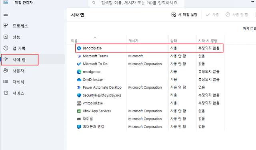This screenshot has width=256, height=150.
Task: Click the 사용자 people icon
Action: 6,71
